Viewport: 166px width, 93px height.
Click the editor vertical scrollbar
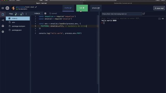click(x=98, y=50)
